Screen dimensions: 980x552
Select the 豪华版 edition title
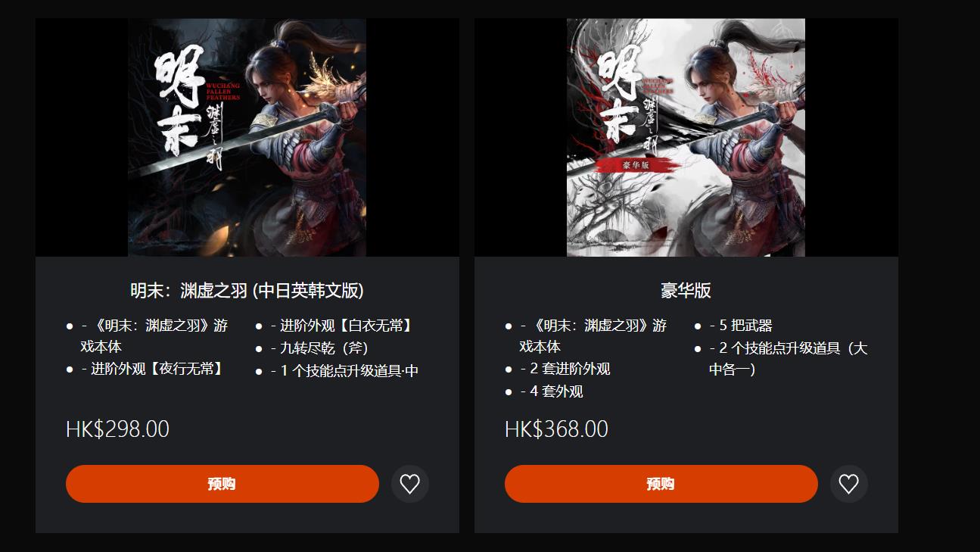686,291
